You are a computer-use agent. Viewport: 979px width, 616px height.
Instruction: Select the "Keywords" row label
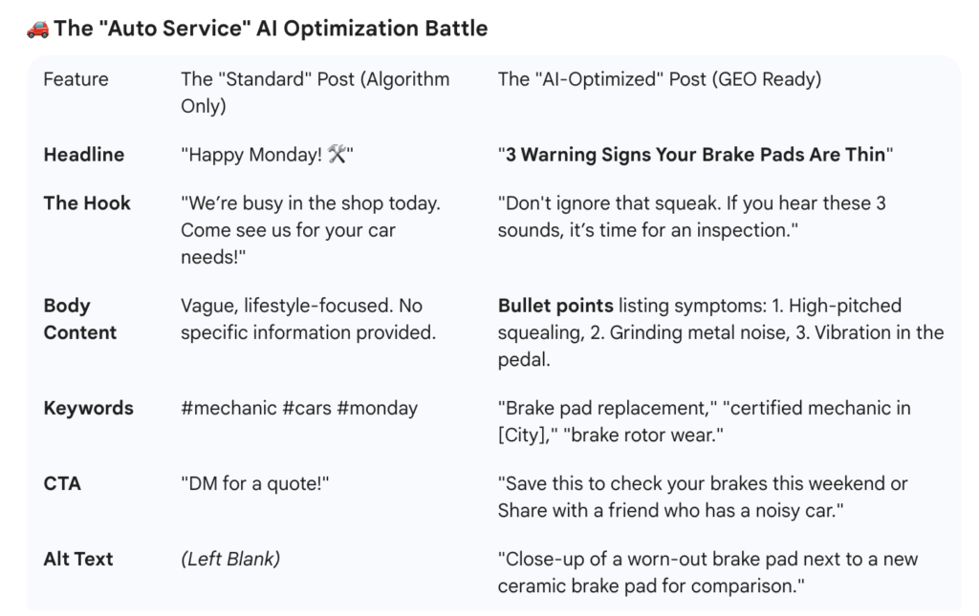(89, 408)
